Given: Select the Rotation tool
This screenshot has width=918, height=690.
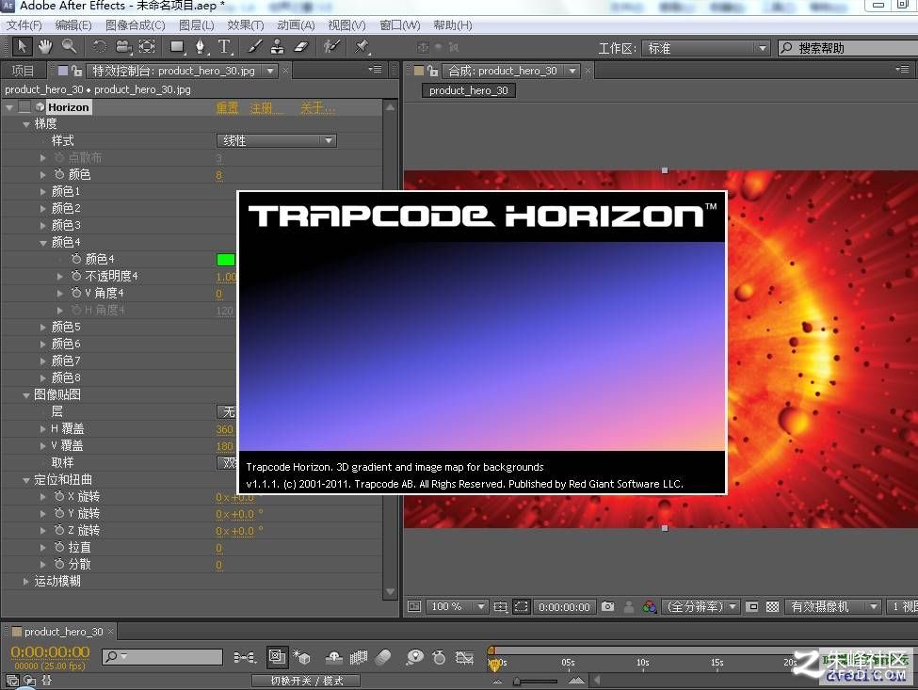Looking at the screenshot, I should click(x=100, y=46).
